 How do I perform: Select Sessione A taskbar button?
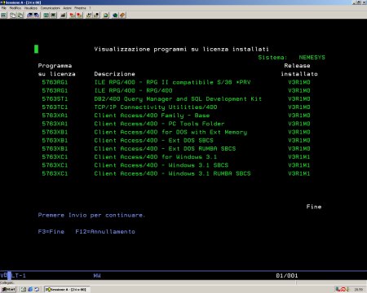click(67, 290)
